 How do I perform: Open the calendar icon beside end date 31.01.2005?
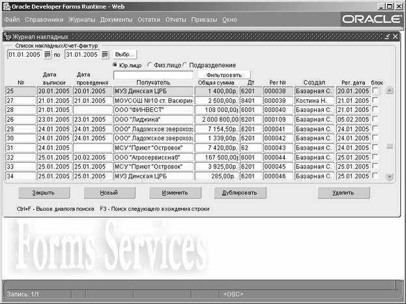(104, 55)
